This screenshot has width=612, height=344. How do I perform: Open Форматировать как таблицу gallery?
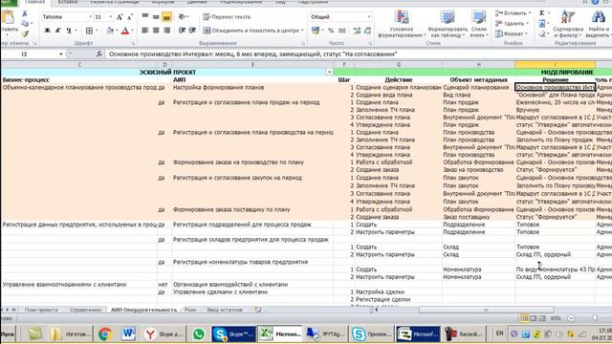(448, 24)
